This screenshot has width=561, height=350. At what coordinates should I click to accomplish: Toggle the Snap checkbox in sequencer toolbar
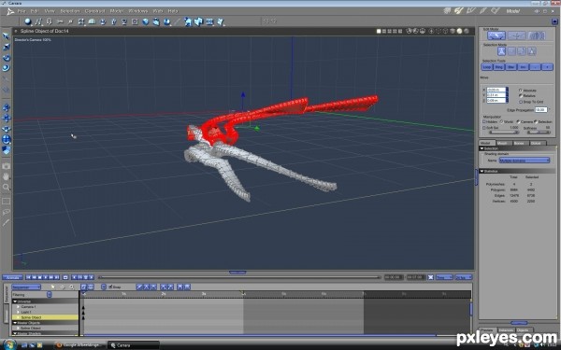click(110, 287)
